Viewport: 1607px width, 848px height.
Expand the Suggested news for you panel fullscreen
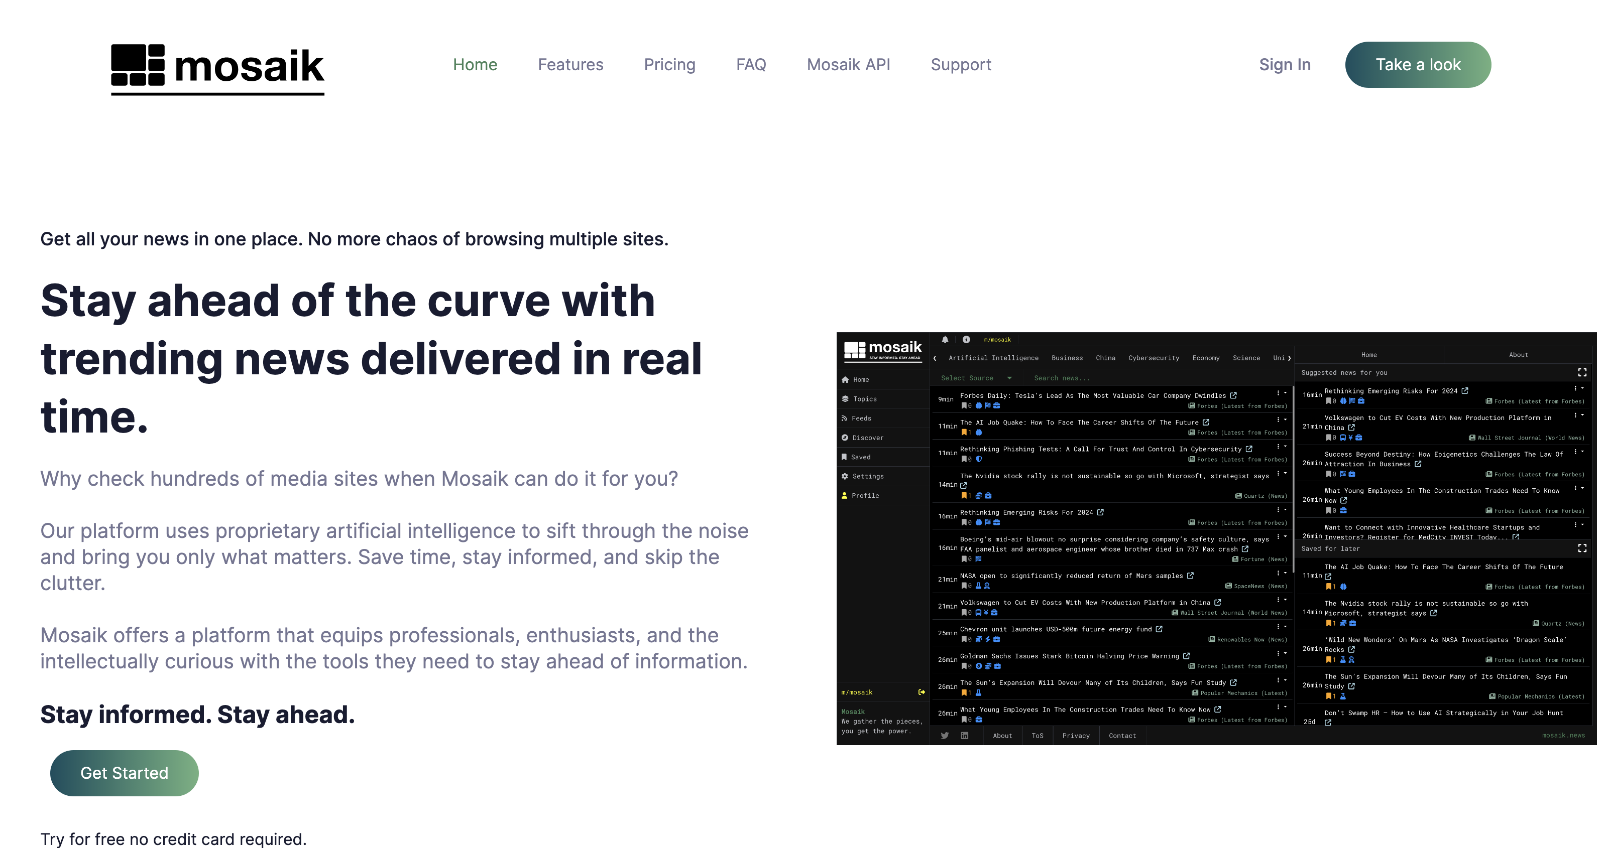[1582, 373]
